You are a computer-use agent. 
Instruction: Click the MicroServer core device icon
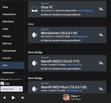pos(34,35)
